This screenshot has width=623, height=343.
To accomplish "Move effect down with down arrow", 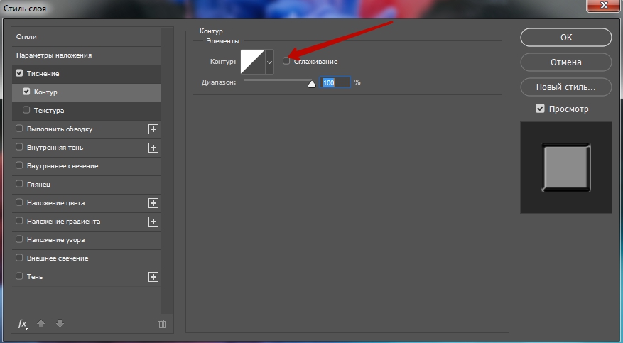I will pyautogui.click(x=60, y=324).
